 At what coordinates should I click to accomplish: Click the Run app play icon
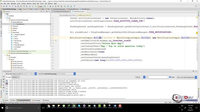[x=45, y=6]
